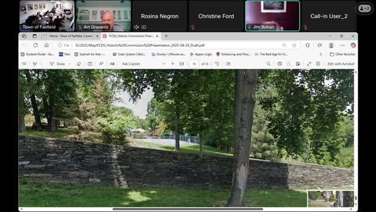Enter full screen with the expand icon
Screen dimensions: 376x212
309,64
